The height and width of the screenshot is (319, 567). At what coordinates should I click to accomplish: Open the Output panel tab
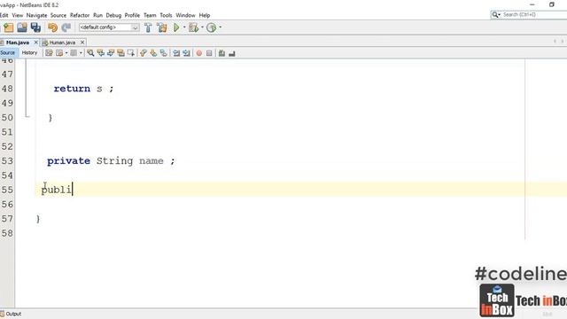coord(11,314)
